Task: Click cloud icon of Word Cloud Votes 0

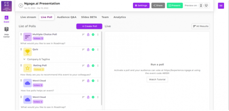Action: point(27,83)
